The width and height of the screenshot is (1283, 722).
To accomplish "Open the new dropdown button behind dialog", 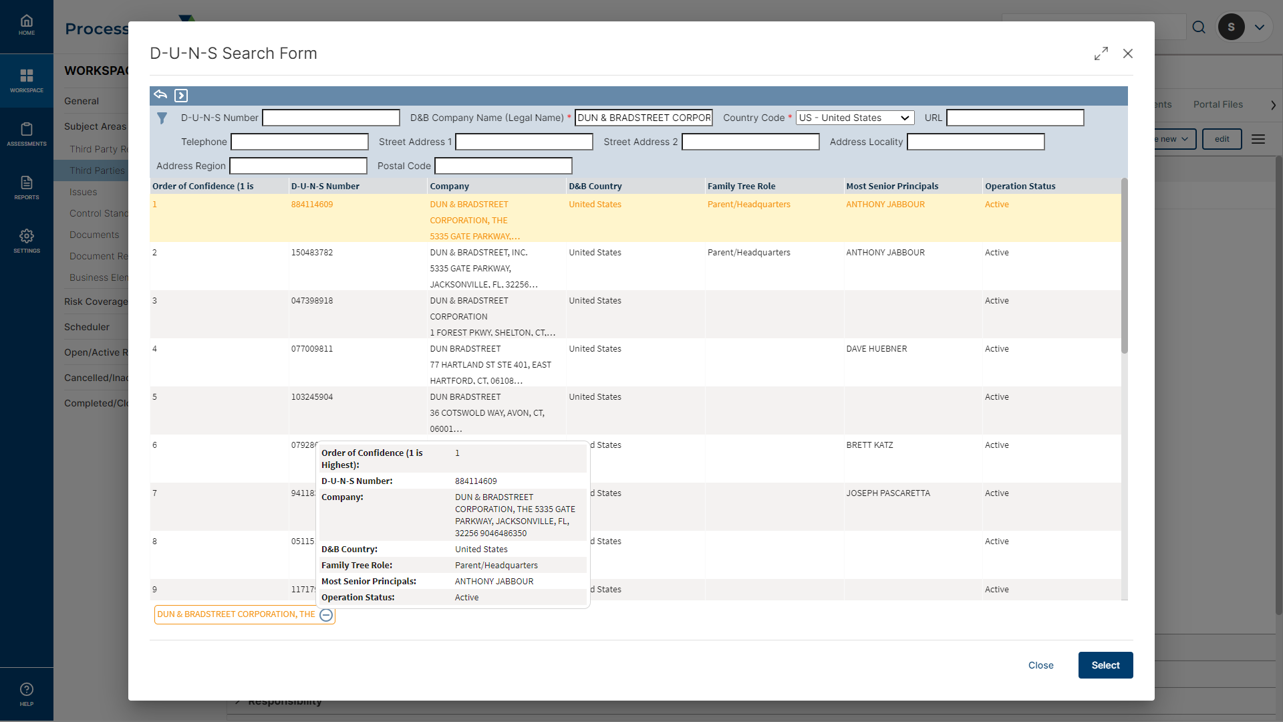I will 1175,139.
